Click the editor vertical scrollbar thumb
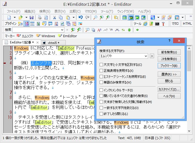This screenshot has width=195, height=143. [x=189, y=61]
